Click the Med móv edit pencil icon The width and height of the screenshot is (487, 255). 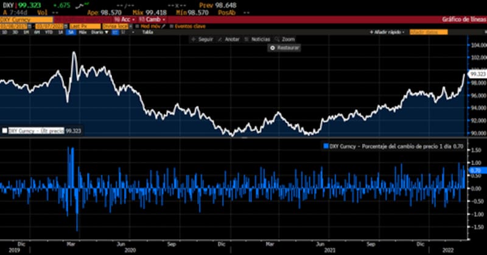[x=164, y=26]
